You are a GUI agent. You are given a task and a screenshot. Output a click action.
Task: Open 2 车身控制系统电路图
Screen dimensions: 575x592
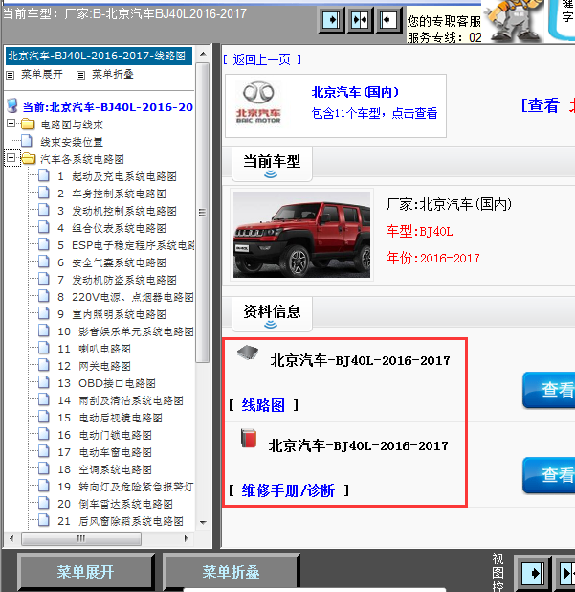coord(112,194)
